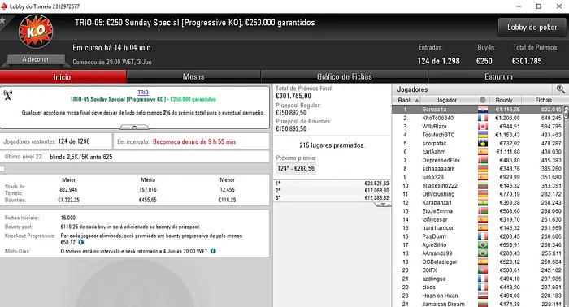This screenshot has height=307, width=569.
Task: Click the PokerStars spade icon in title bar
Action: (4, 6)
